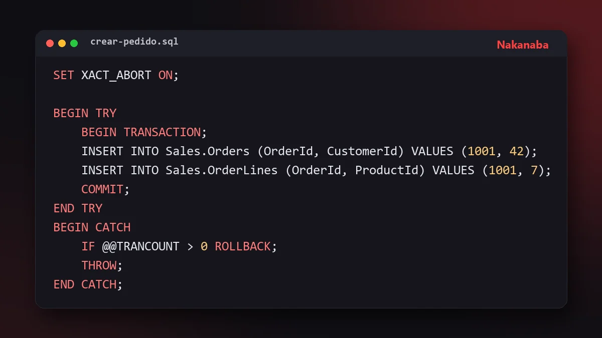Click the red close dot
Image resolution: width=602 pixels, height=338 pixels.
click(x=50, y=43)
